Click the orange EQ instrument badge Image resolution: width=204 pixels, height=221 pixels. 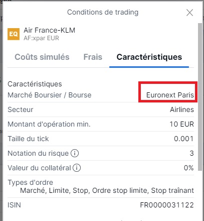click(14, 34)
